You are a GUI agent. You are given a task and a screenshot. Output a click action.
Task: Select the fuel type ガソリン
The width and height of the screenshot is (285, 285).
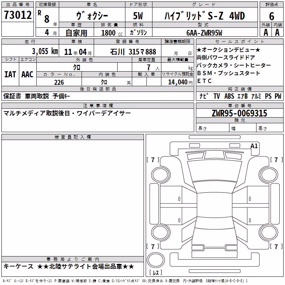pyautogui.click(x=138, y=32)
